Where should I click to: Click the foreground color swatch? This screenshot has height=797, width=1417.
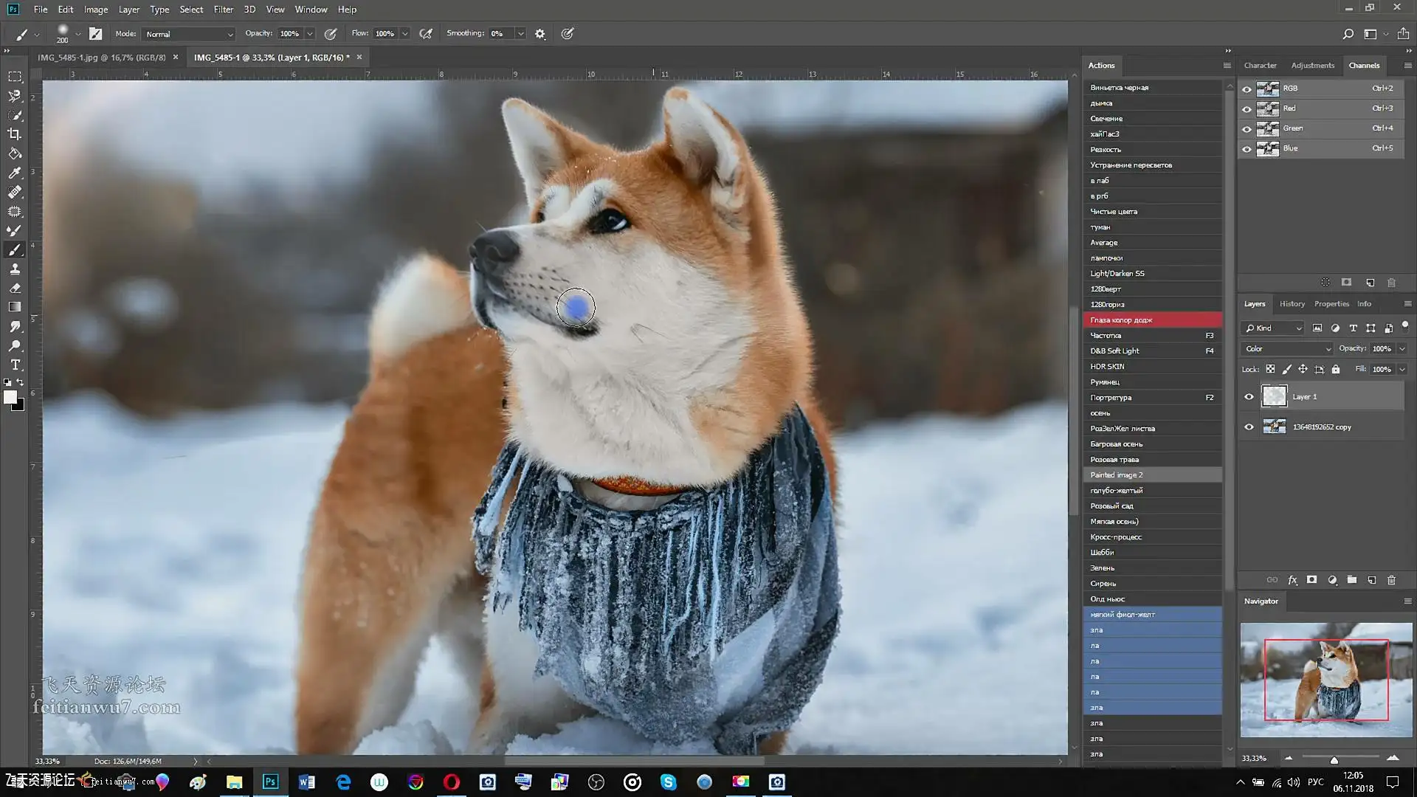point(10,397)
